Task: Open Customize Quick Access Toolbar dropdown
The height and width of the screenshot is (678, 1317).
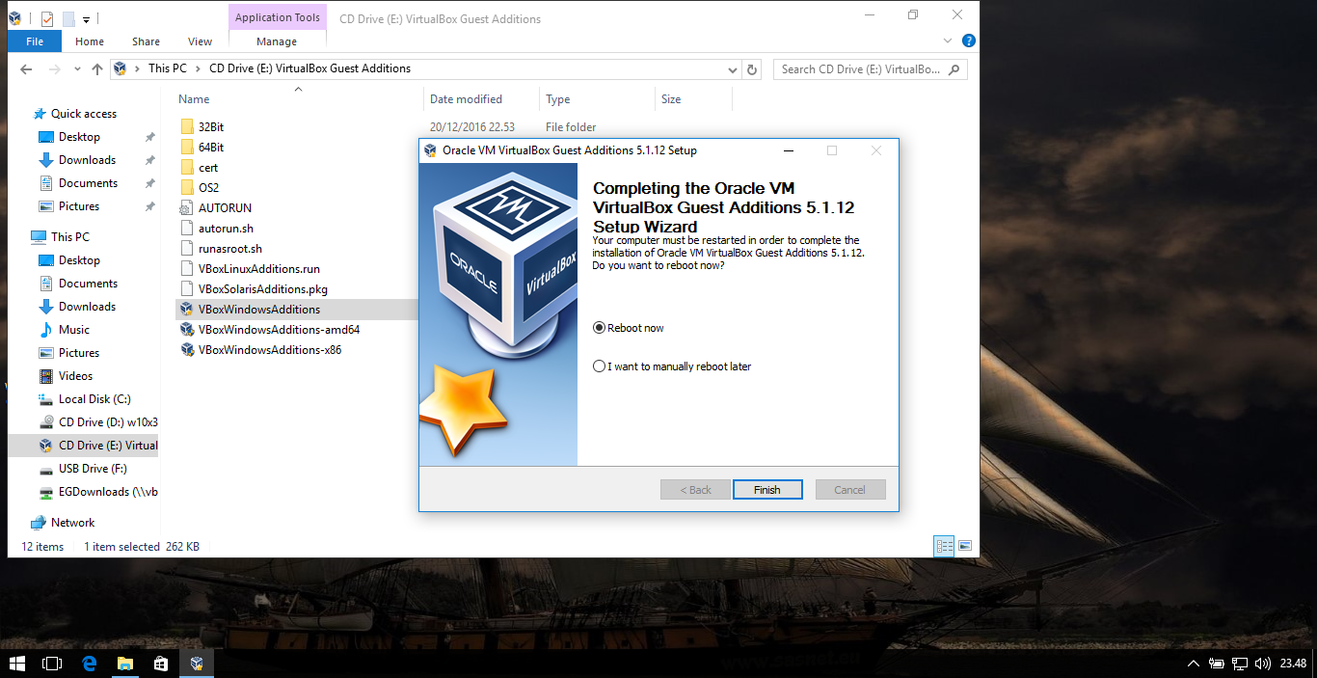Action: 86,18
